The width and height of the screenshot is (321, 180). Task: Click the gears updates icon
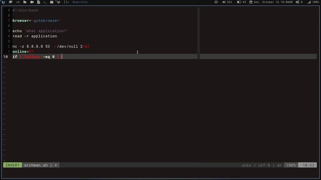297,2
